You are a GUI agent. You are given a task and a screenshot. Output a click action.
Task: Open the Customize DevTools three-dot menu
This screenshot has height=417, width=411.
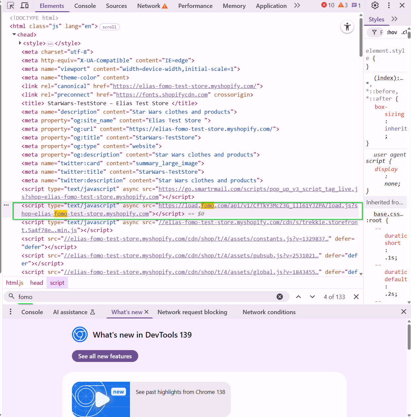point(389,6)
